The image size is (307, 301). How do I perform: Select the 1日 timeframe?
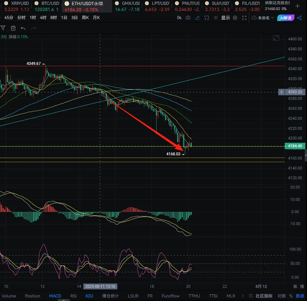coord(64,18)
